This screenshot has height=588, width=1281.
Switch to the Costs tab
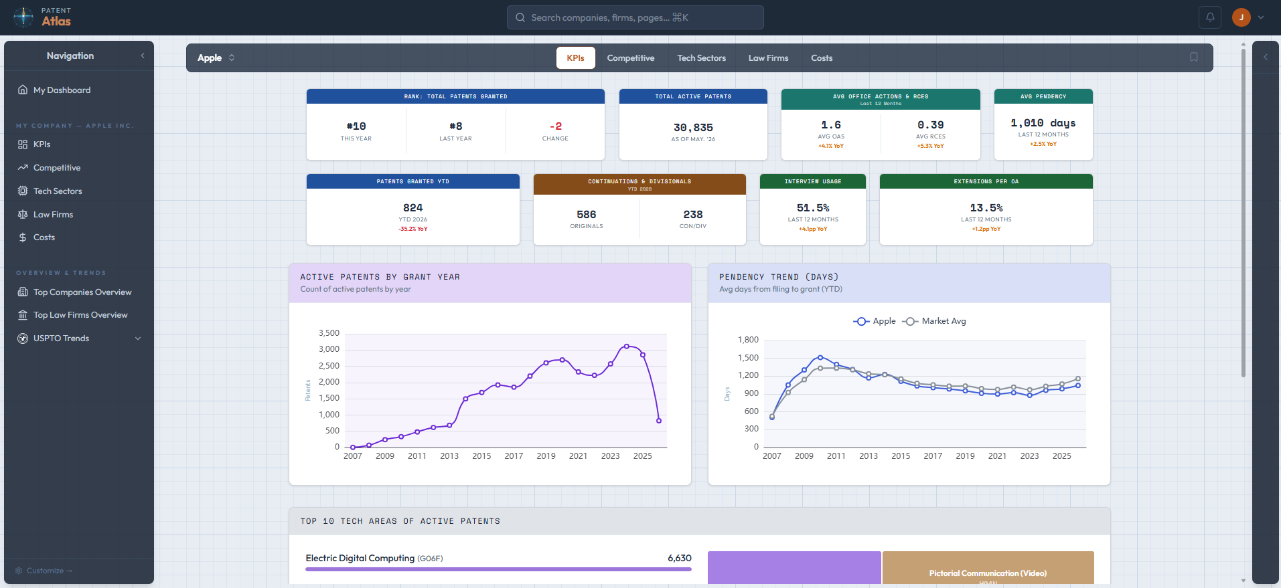click(822, 58)
